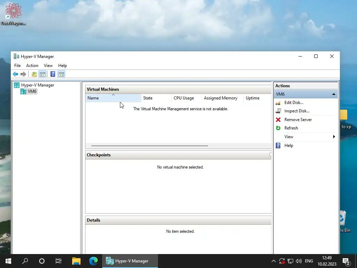Click the red X Remove Server icon
The width and height of the screenshot is (357, 268).
point(278,120)
